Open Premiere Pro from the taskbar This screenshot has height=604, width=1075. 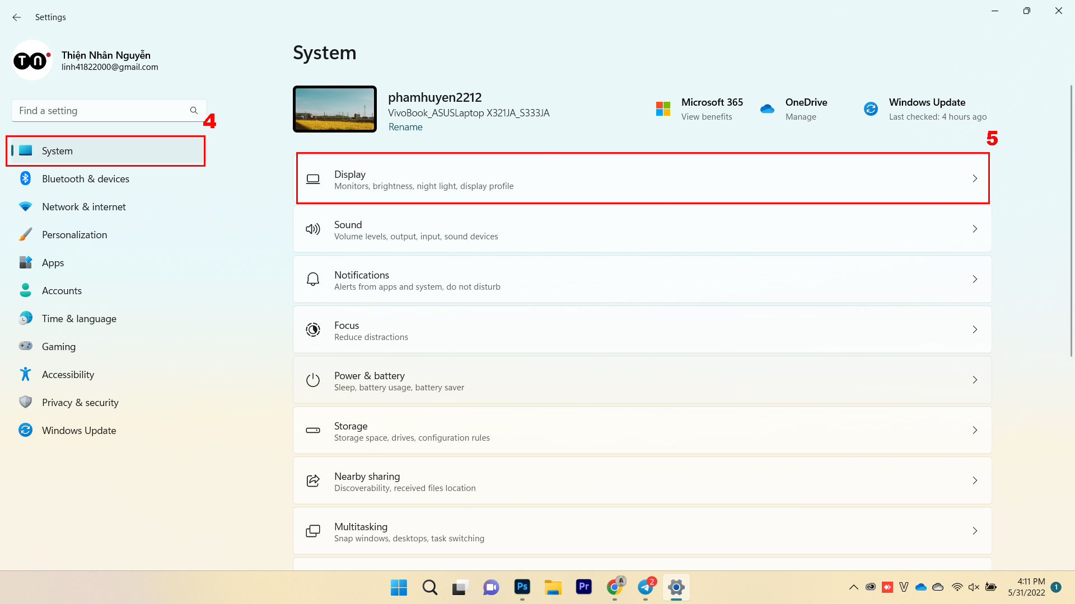coord(584,587)
